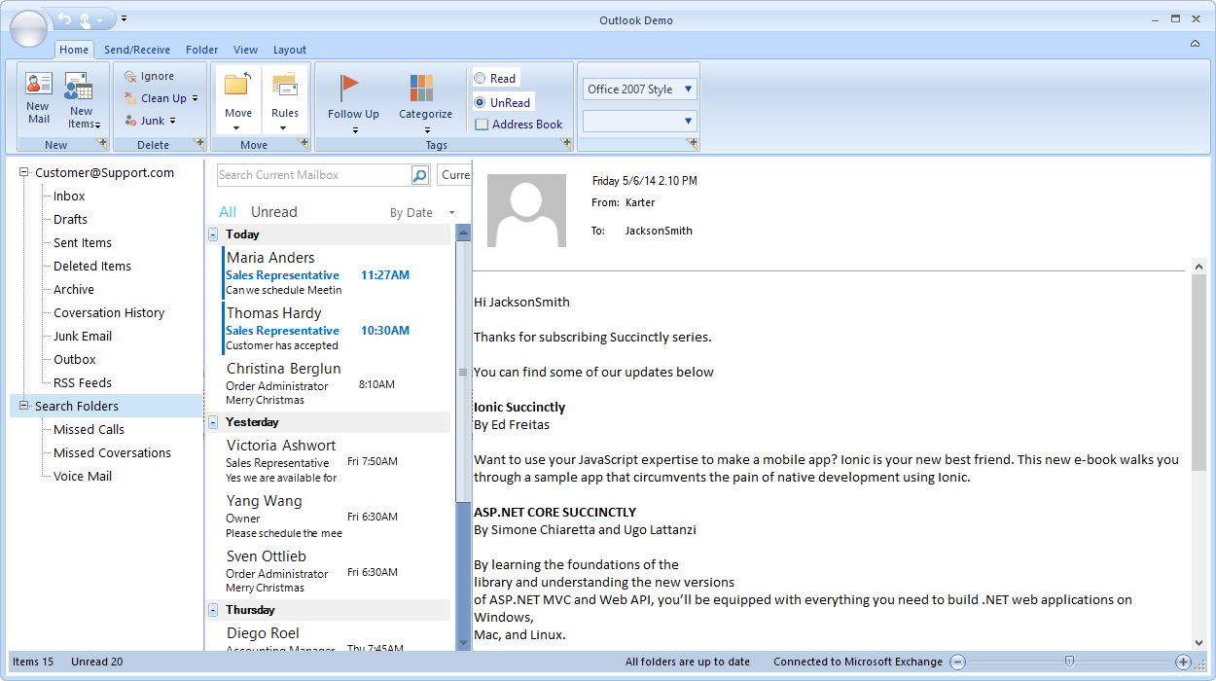Click the Ignore conversation icon

point(130,76)
